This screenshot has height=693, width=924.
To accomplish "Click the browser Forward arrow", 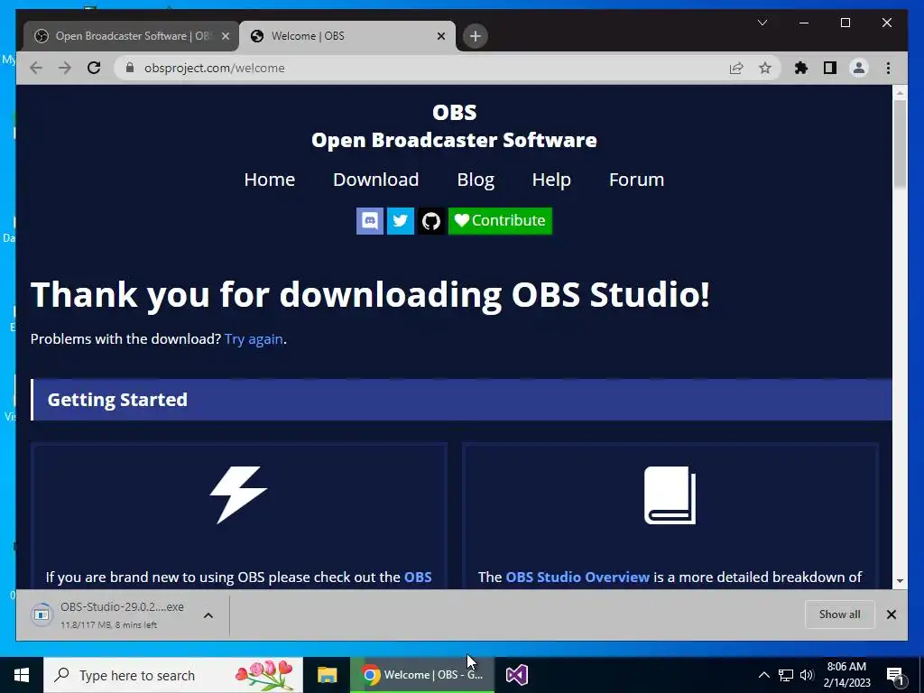I will [x=65, y=68].
